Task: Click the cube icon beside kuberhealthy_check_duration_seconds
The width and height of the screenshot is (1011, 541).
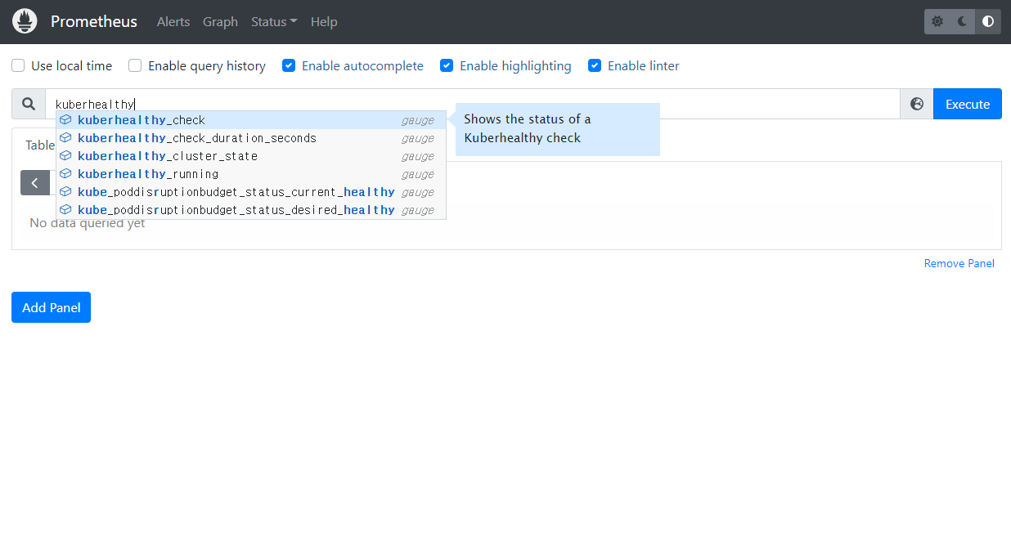Action: [x=65, y=138]
